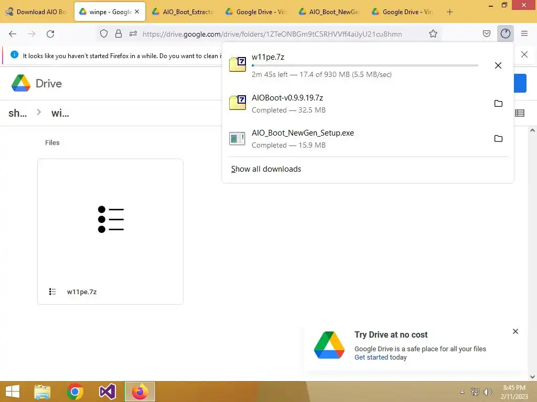
Task: Click the w11pe.7z archive icon in downloads
Action: 238,64
